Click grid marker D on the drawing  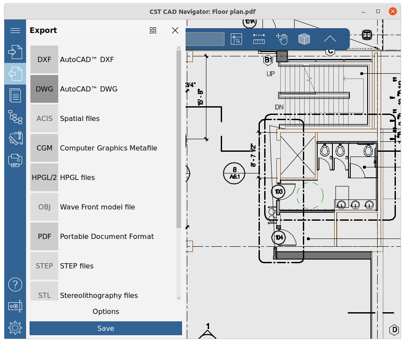(x=394, y=330)
